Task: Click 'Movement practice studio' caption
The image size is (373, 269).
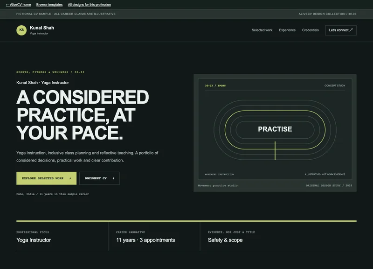Action: click(218, 185)
